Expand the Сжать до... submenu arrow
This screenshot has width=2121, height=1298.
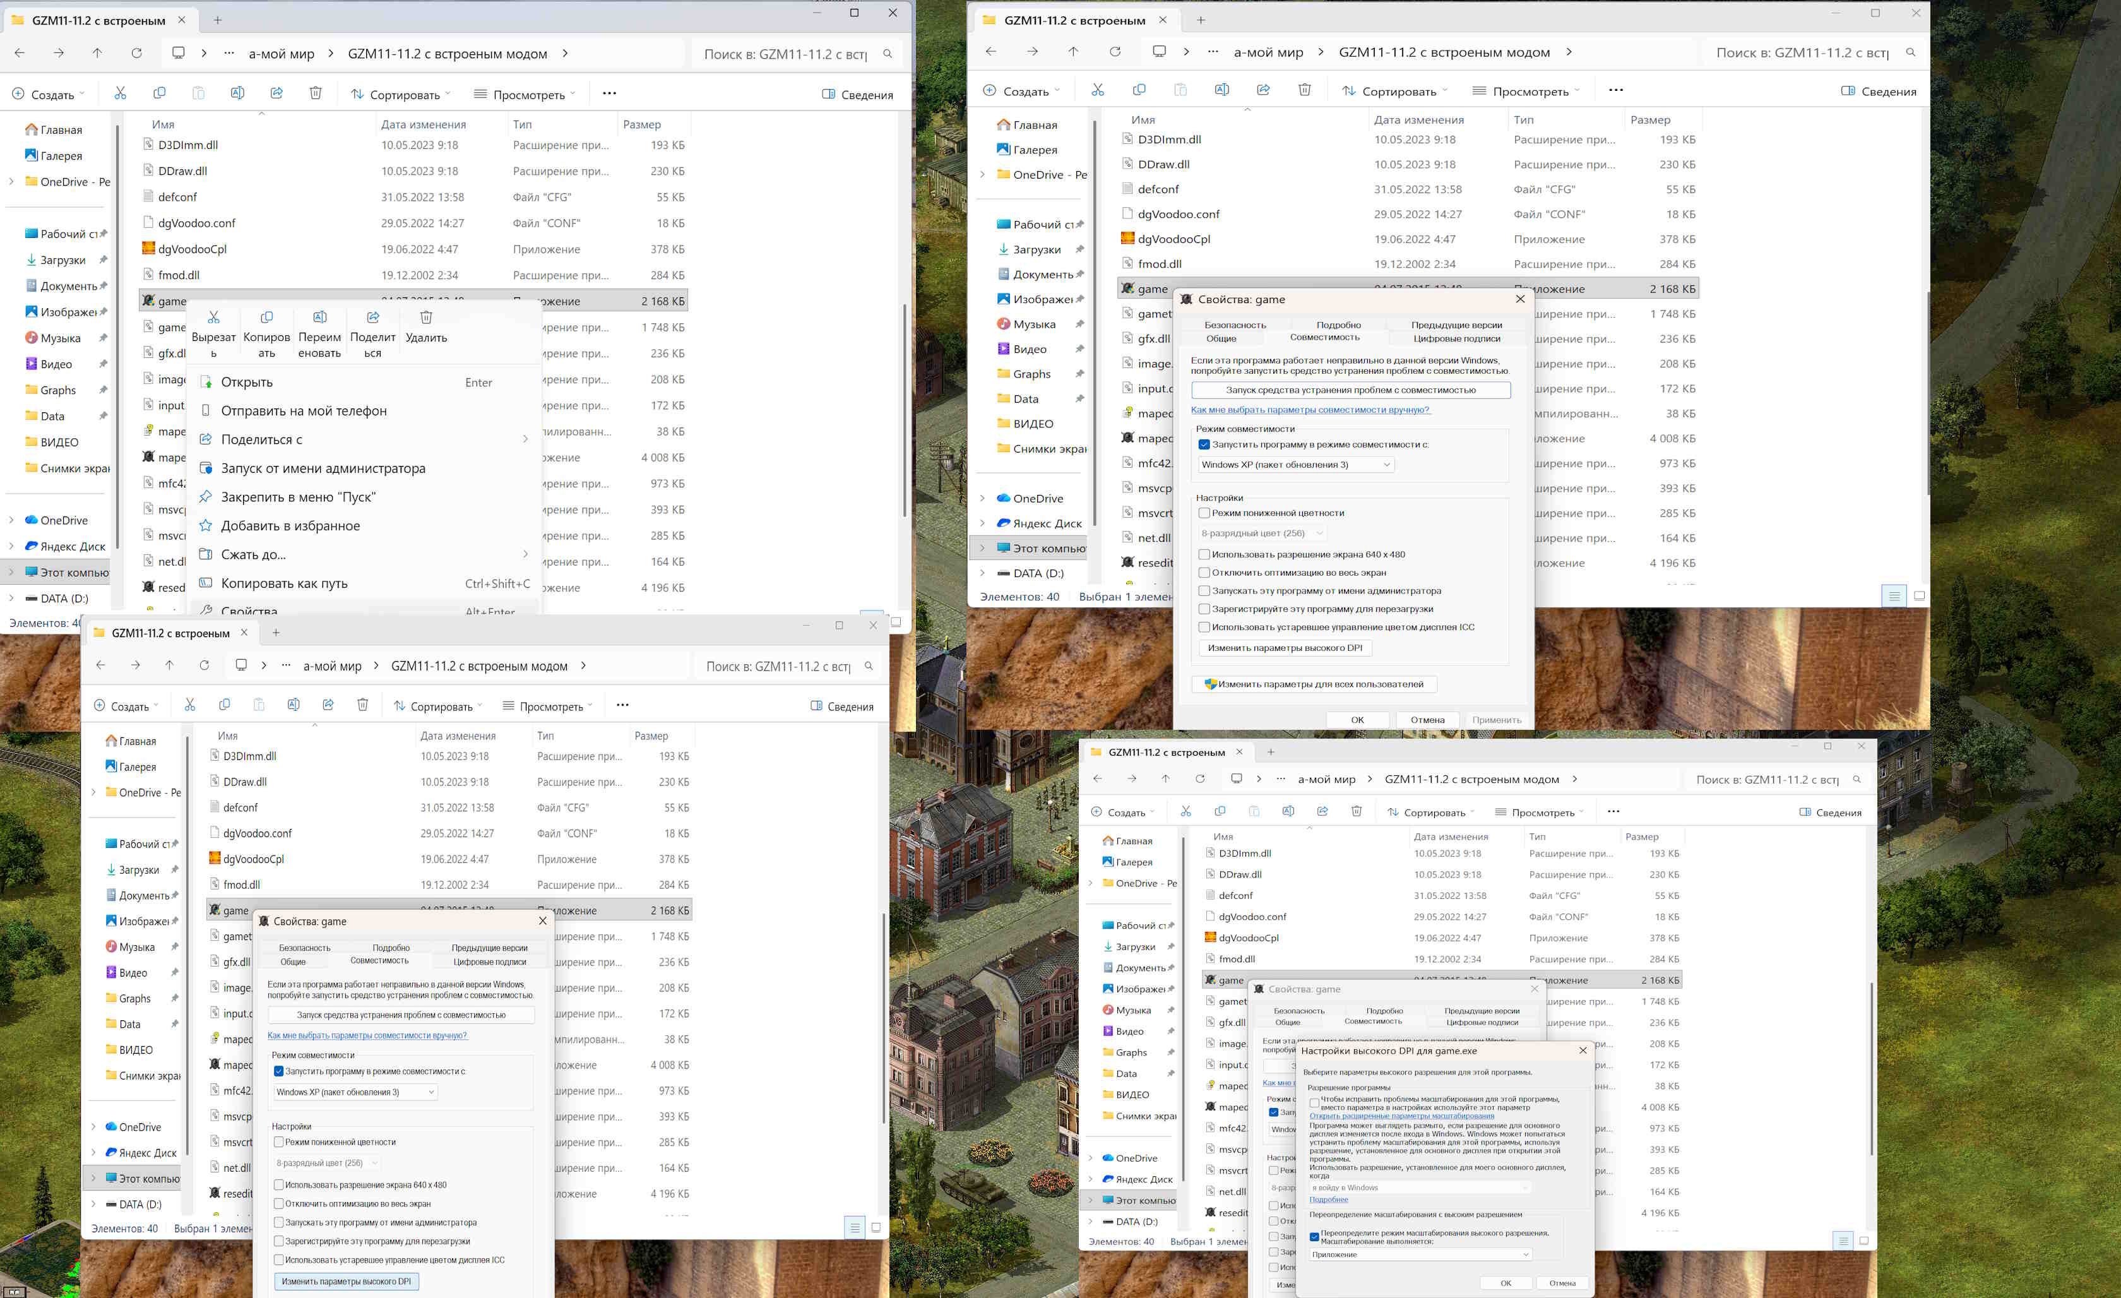pos(525,554)
